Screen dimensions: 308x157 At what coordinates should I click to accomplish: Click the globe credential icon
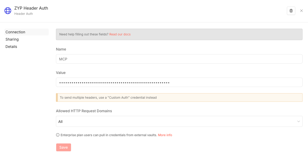coord(8,11)
